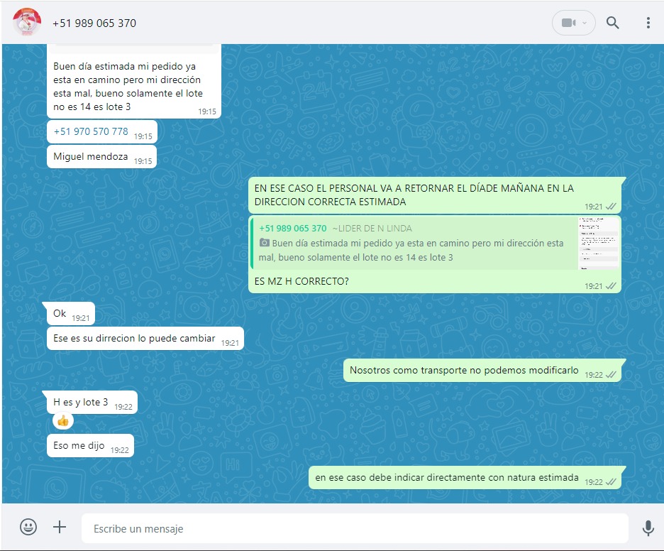
Task: Search messages using the magnifier icon
Action: tap(612, 23)
